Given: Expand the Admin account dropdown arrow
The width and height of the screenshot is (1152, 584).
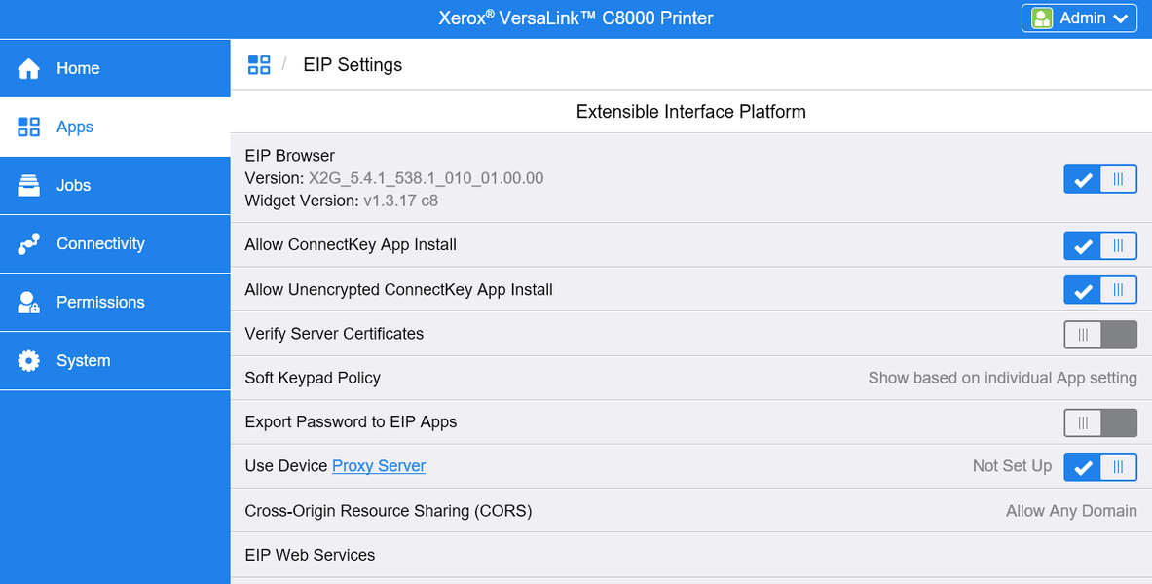Looking at the screenshot, I should tap(1120, 18).
